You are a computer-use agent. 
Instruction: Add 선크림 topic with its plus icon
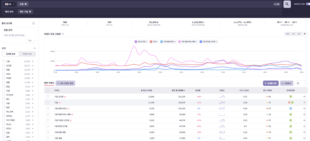(x=33, y=66)
